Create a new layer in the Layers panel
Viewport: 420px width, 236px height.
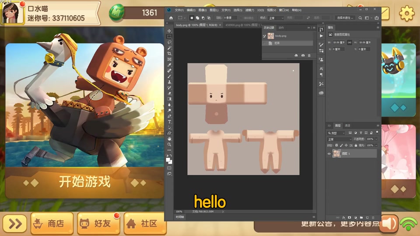click(x=367, y=217)
